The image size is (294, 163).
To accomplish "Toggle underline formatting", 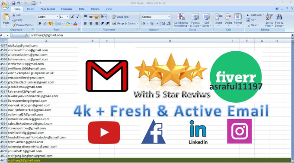I will point(50,23).
